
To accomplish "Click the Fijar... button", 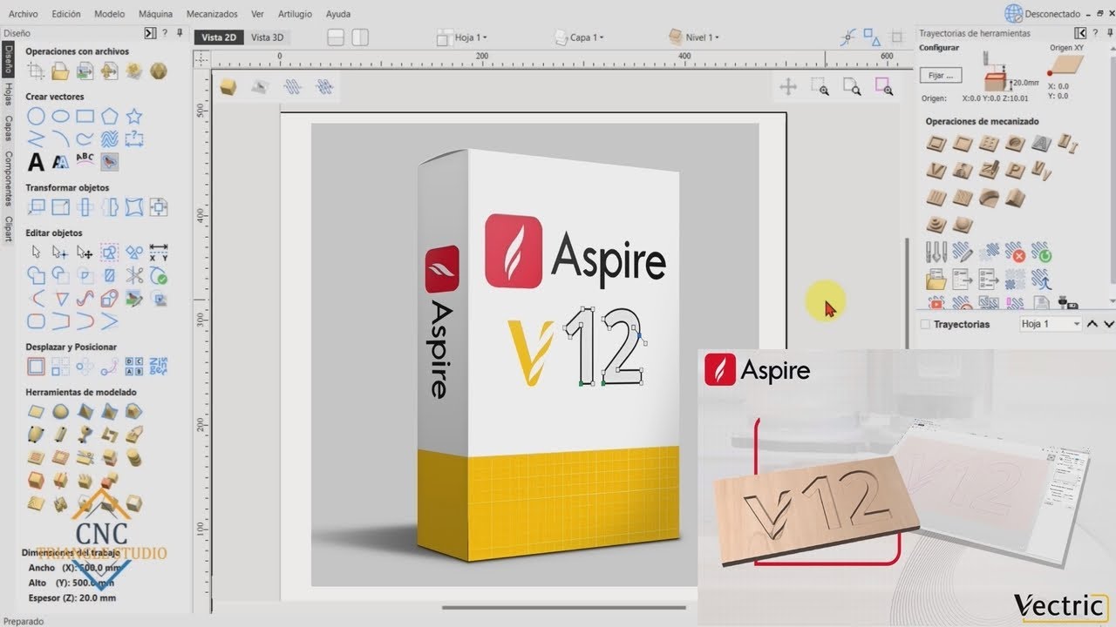I will click(x=941, y=75).
